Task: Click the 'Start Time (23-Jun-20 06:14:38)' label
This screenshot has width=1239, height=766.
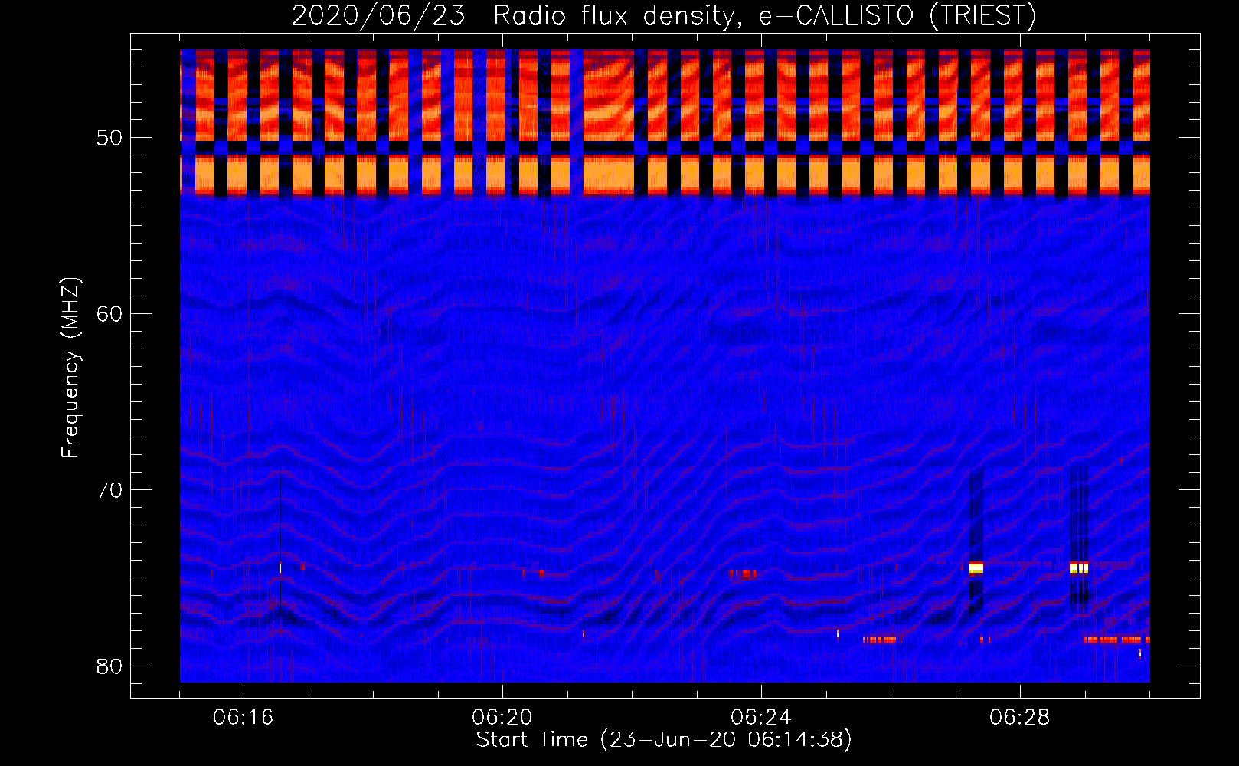Action: pos(664,740)
